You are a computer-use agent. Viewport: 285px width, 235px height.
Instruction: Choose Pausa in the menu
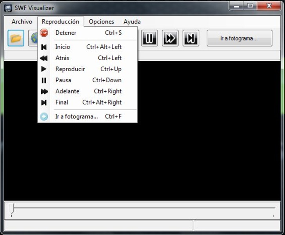tap(87, 80)
